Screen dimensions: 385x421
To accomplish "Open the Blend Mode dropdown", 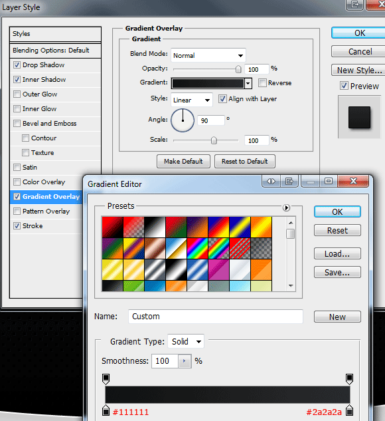I will [208, 55].
